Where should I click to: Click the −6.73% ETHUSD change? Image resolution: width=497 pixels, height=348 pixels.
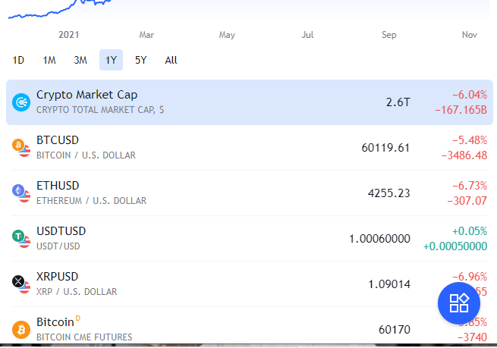[470, 186]
